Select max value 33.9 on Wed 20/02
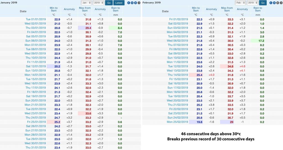 click(x=230, y=101)
